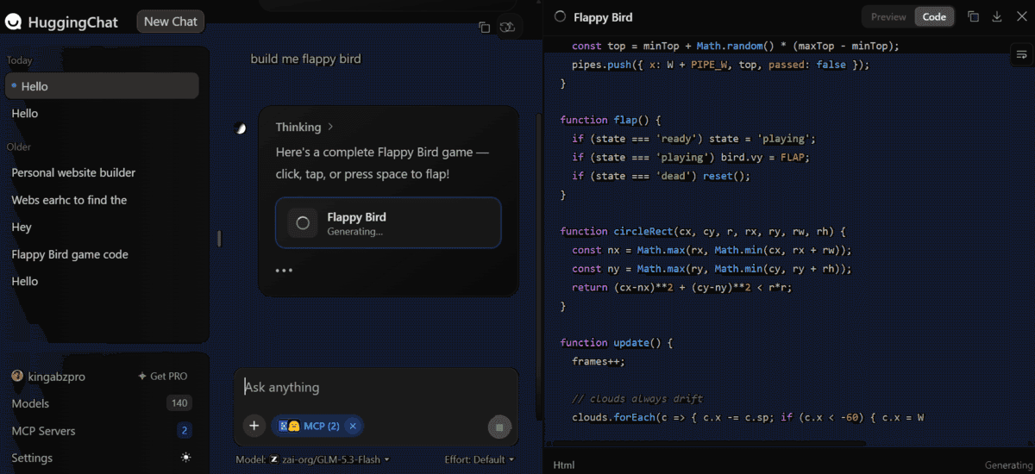Click the Ask anything input field

coord(376,387)
